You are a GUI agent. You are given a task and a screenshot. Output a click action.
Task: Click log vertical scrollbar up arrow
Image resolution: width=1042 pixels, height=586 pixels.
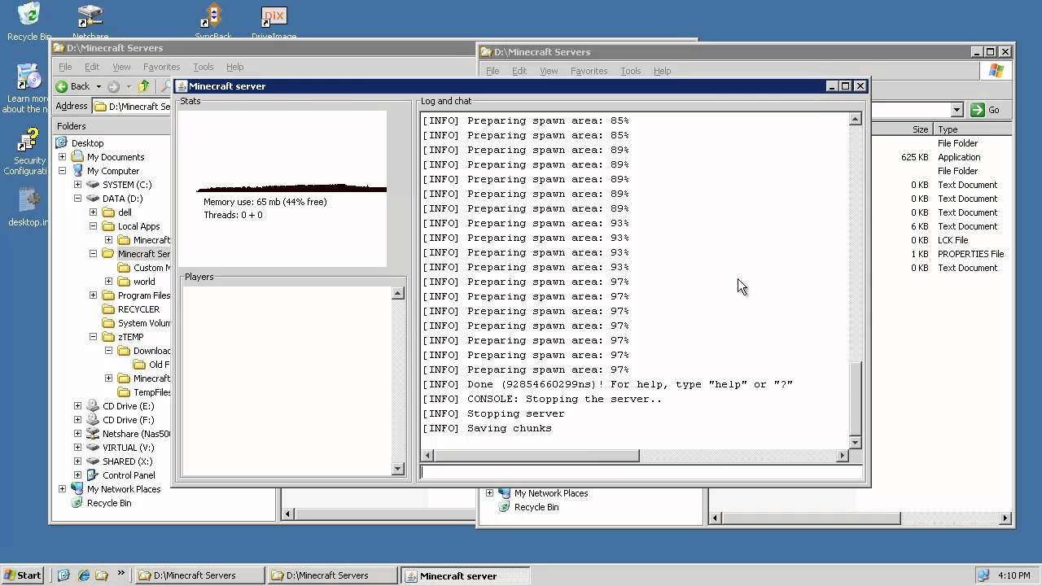pos(855,120)
